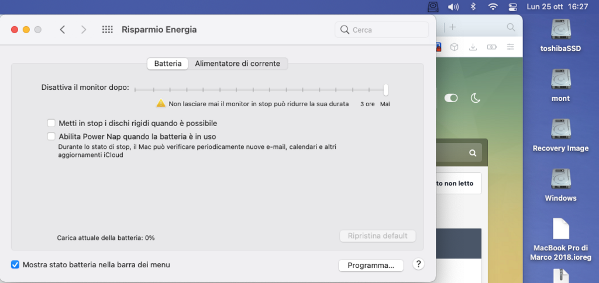Click the monitor warning message text
This screenshot has height=283, width=599.
259,104
